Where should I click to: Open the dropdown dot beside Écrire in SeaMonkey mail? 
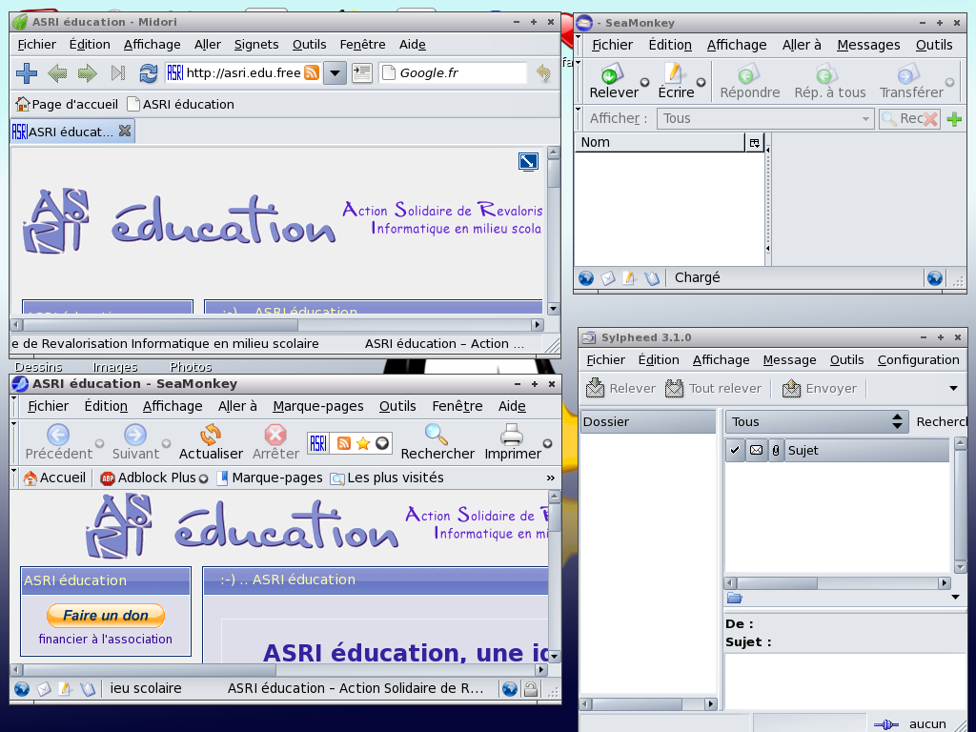(701, 82)
